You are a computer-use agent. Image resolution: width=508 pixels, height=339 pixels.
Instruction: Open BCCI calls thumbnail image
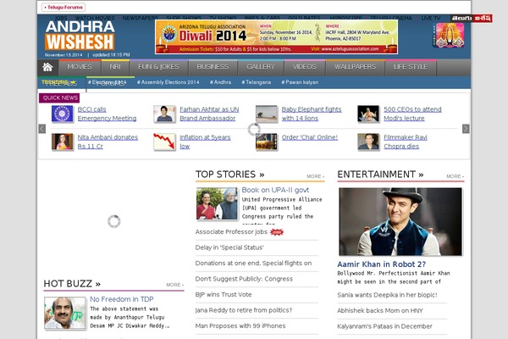tap(62, 114)
